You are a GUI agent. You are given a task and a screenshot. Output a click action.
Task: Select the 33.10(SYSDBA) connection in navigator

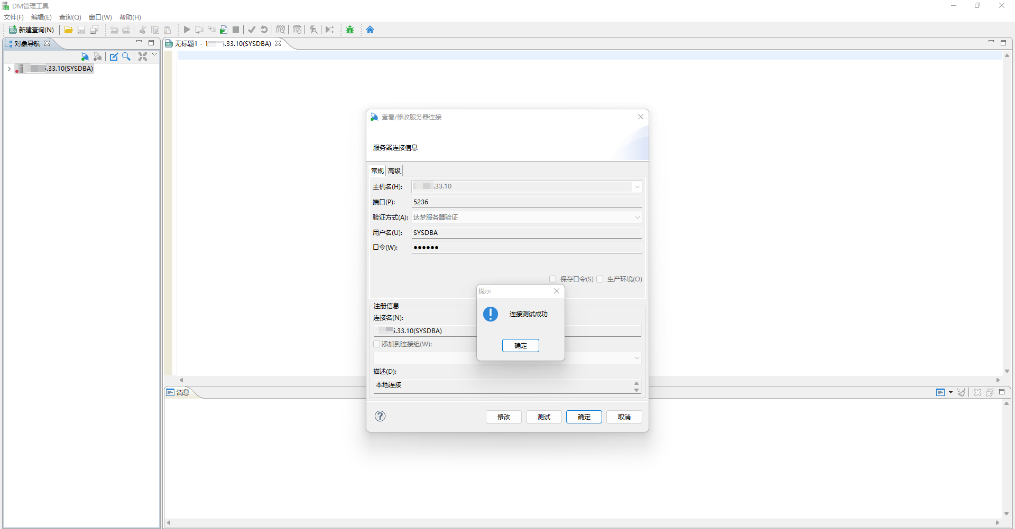pos(54,69)
